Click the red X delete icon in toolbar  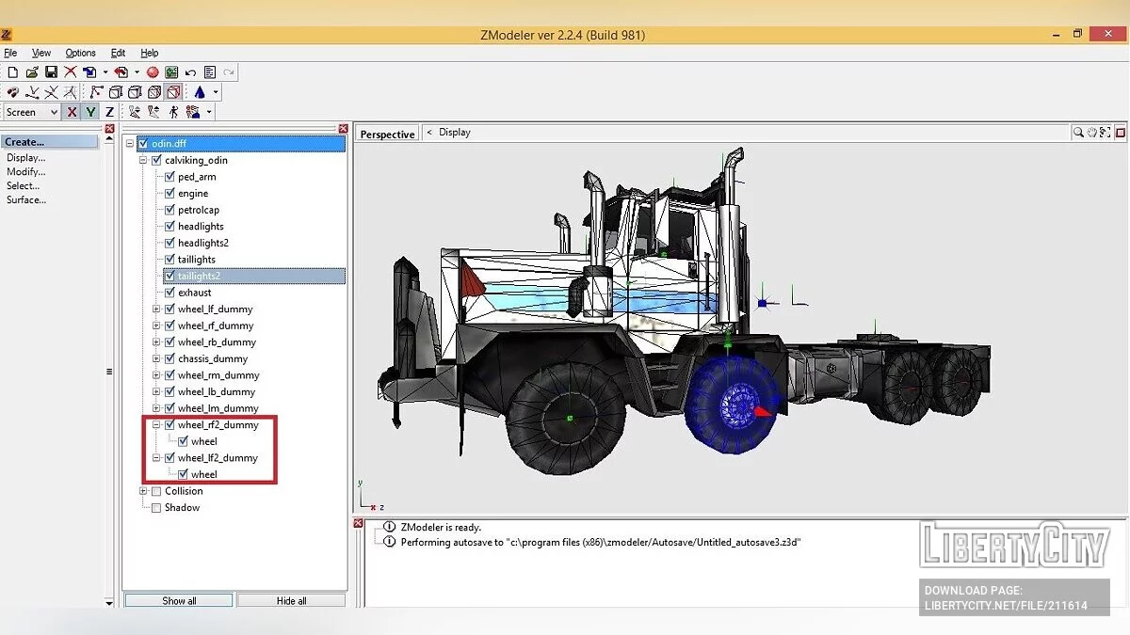71,72
